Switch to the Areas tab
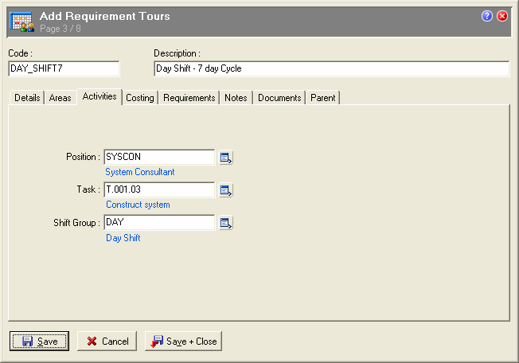519x363 pixels. tap(60, 98)
